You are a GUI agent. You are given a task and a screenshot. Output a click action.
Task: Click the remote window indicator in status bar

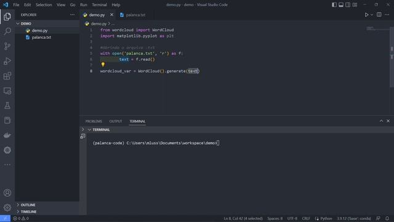[5, 218]
